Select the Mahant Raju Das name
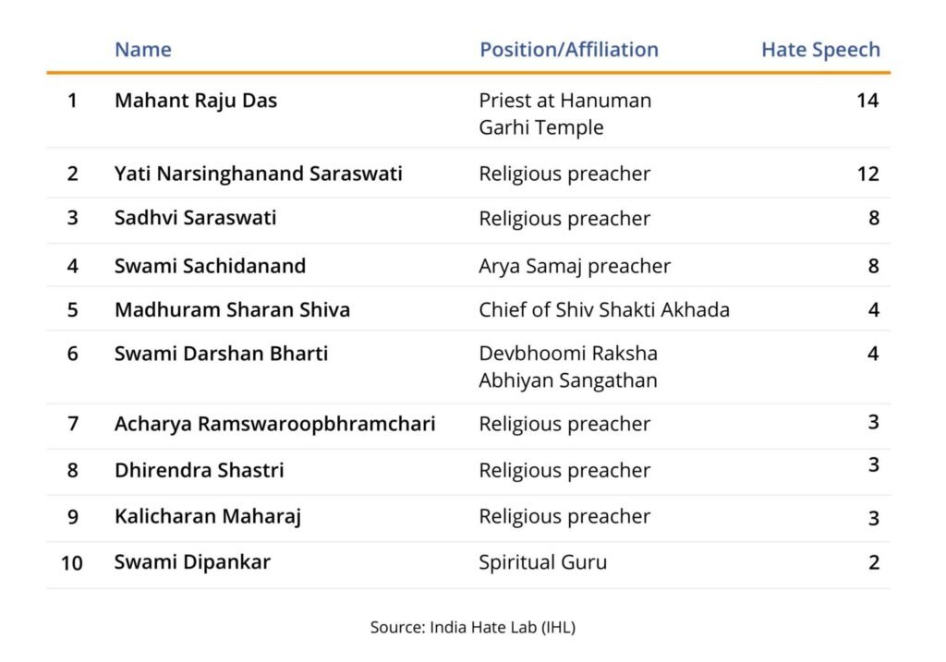The height and width of the screenshot is (662, 946). pyautogui.click(x=195, y=101)
